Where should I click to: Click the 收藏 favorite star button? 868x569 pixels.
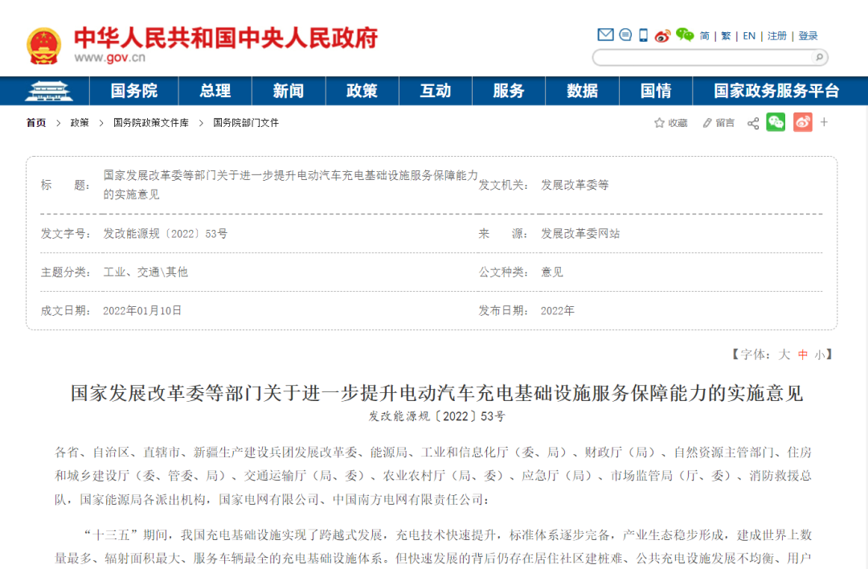(671, 123)
